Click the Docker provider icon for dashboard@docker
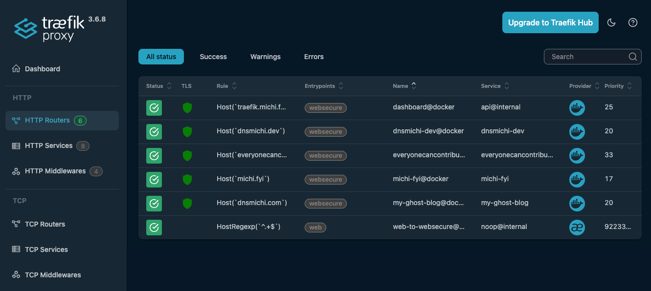Viewport: 651px width, 291px height. click(577, 108)
